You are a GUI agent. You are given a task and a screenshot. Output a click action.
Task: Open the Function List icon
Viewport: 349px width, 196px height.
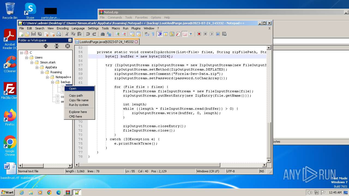point(178,34)
